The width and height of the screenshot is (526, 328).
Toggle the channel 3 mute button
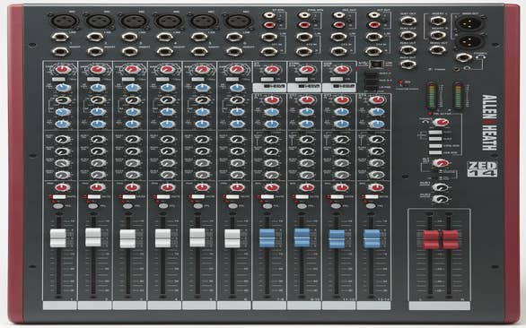point(129,196)
